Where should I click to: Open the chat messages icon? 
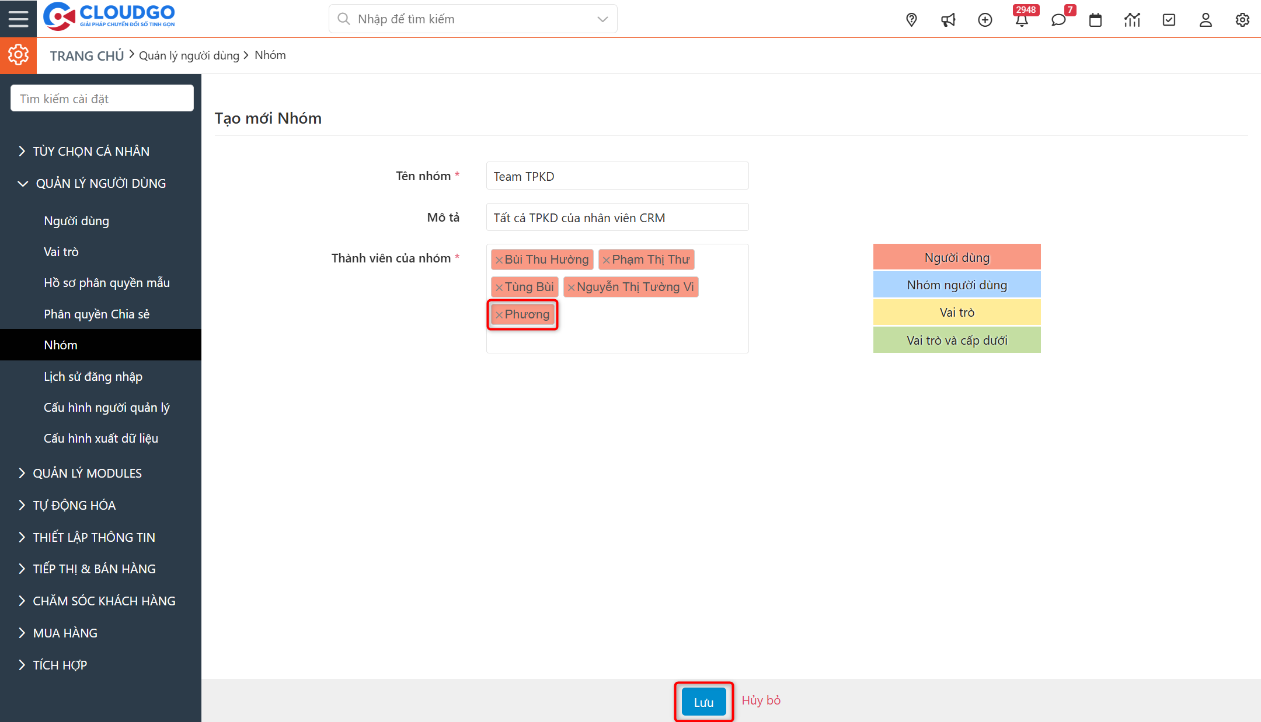tap(1058, 20)
